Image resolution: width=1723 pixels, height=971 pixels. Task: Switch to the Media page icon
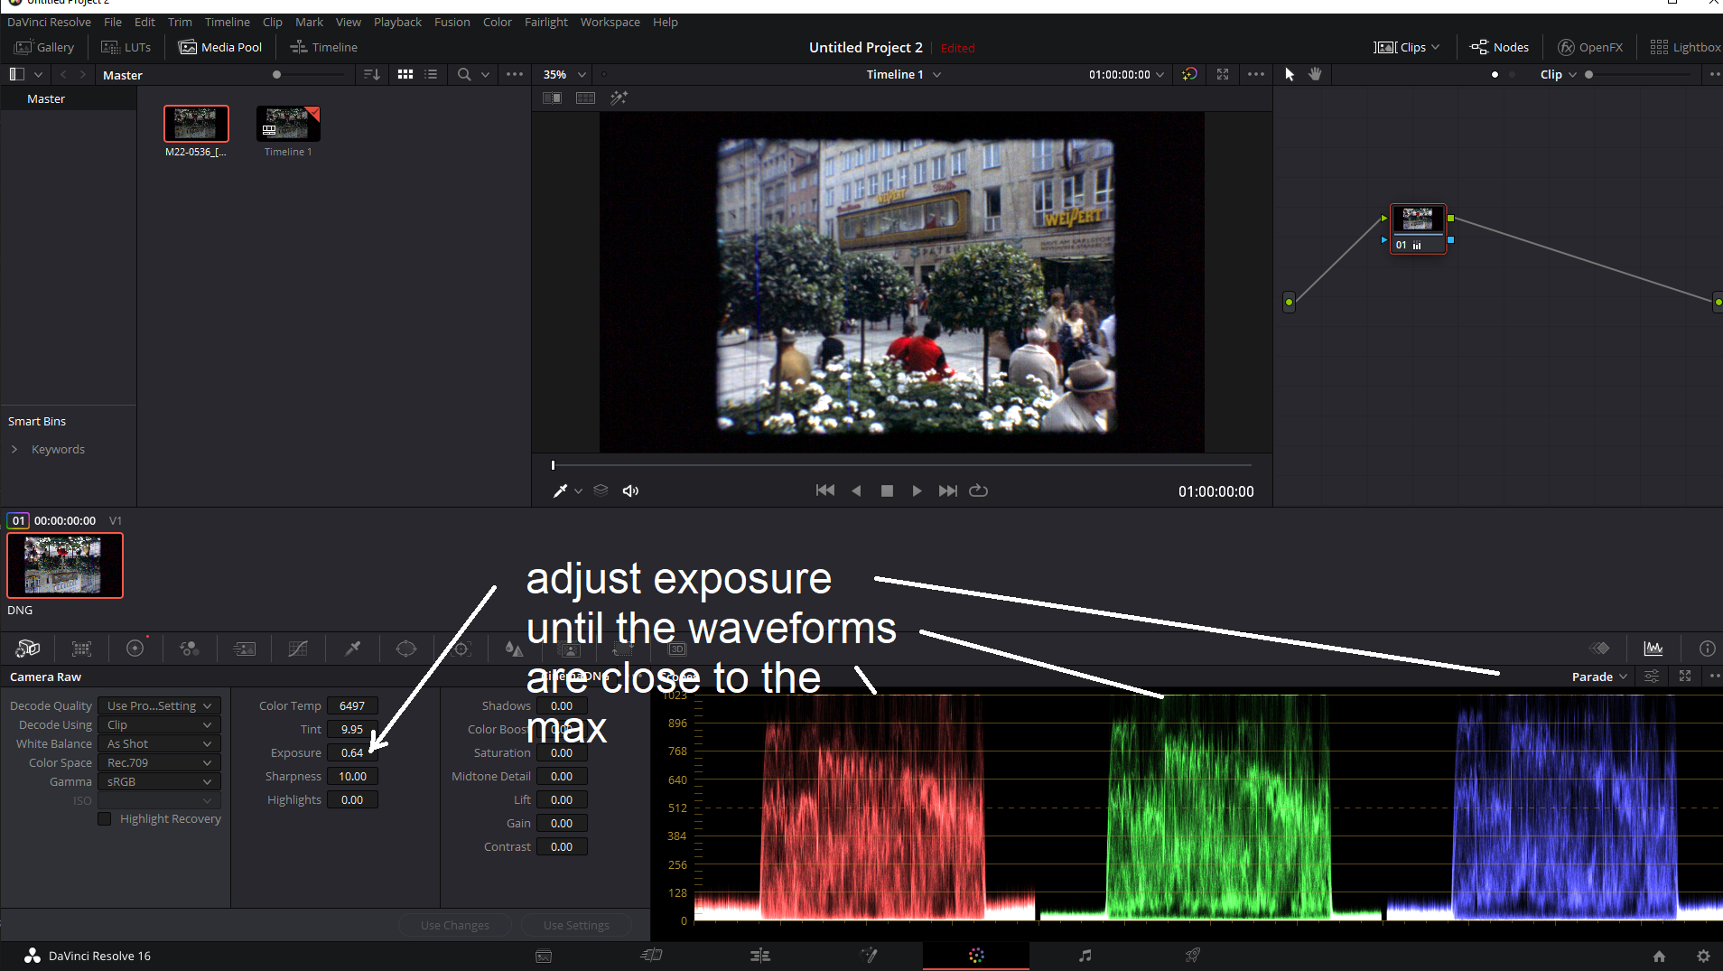[x=544, y=956]
